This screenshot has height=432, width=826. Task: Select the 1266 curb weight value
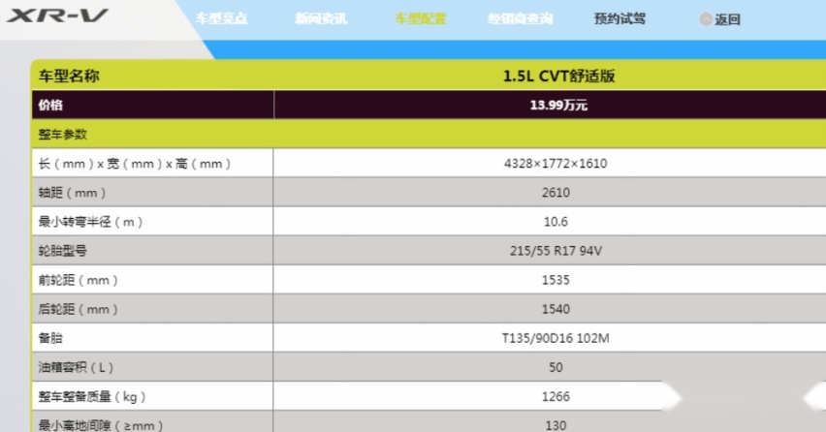(556, 396)
